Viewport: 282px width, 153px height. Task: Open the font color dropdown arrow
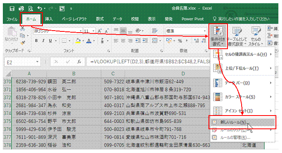tap(94, 41)
